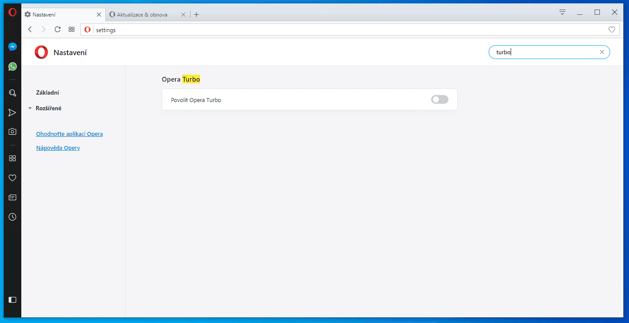The width and height of the screenshot is (629, 323).
Task: Click the address bar showing settings
Action: pyautogui.click(x=350, y=30)
